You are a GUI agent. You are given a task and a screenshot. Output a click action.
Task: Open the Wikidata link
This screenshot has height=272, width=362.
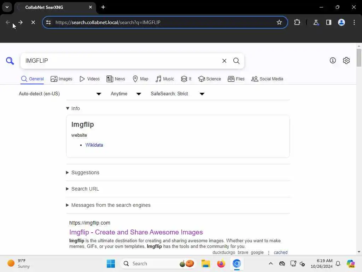click(x=94, y=145)
